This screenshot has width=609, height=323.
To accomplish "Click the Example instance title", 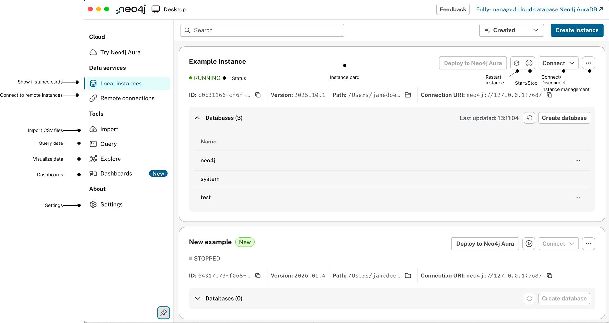I will 217,62.
